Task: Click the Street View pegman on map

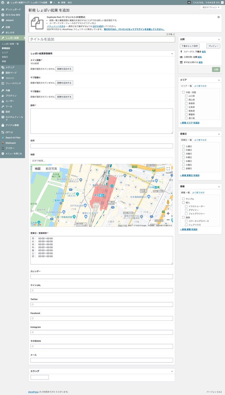Action: pos(168,202)
